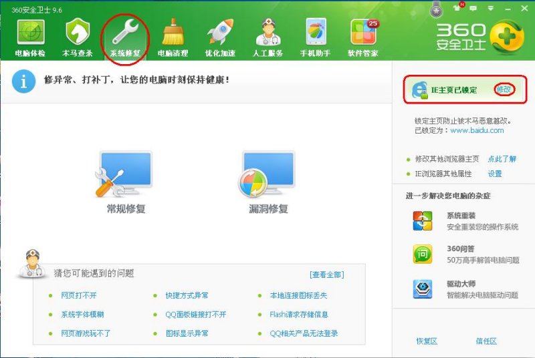The height and width of the screenshot is (358, 535).
Task: Open 木马查杀 trojan scan tab
Action: point(78,37)
